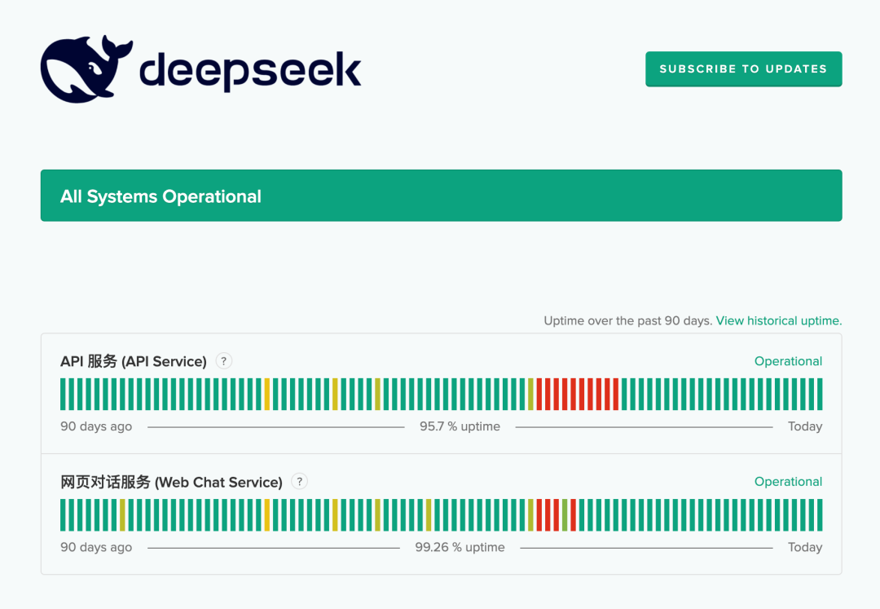The height and width of the screenshot is (609, 880).
Task: Click leftmost green bar in API Service timeline
Action: 63,394
